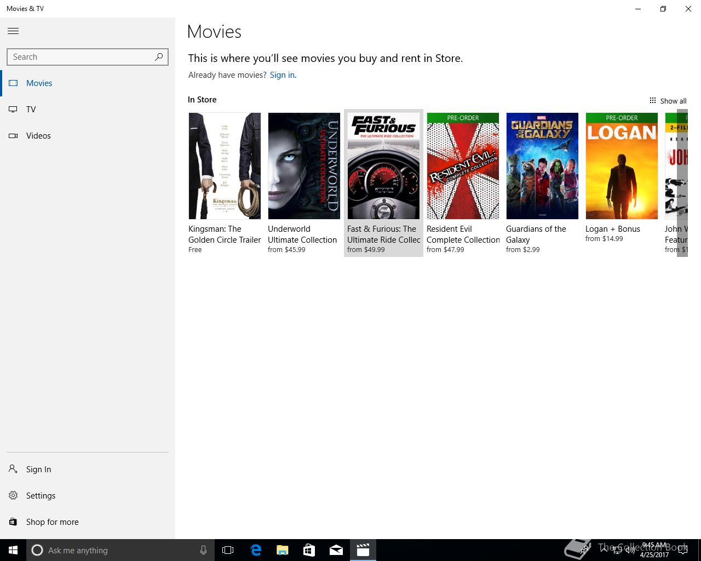Viewport: 701px width, 561px height.
Task: Click the 'from $49.99' price
Action: coord(366,250)
